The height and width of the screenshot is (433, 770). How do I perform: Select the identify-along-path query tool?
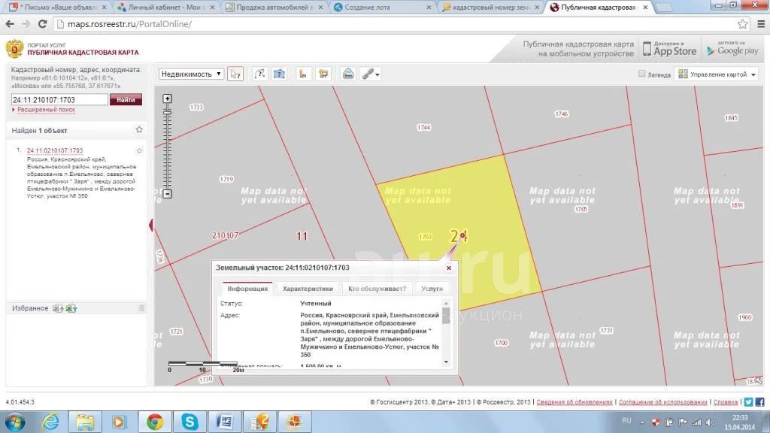(259, 74)
